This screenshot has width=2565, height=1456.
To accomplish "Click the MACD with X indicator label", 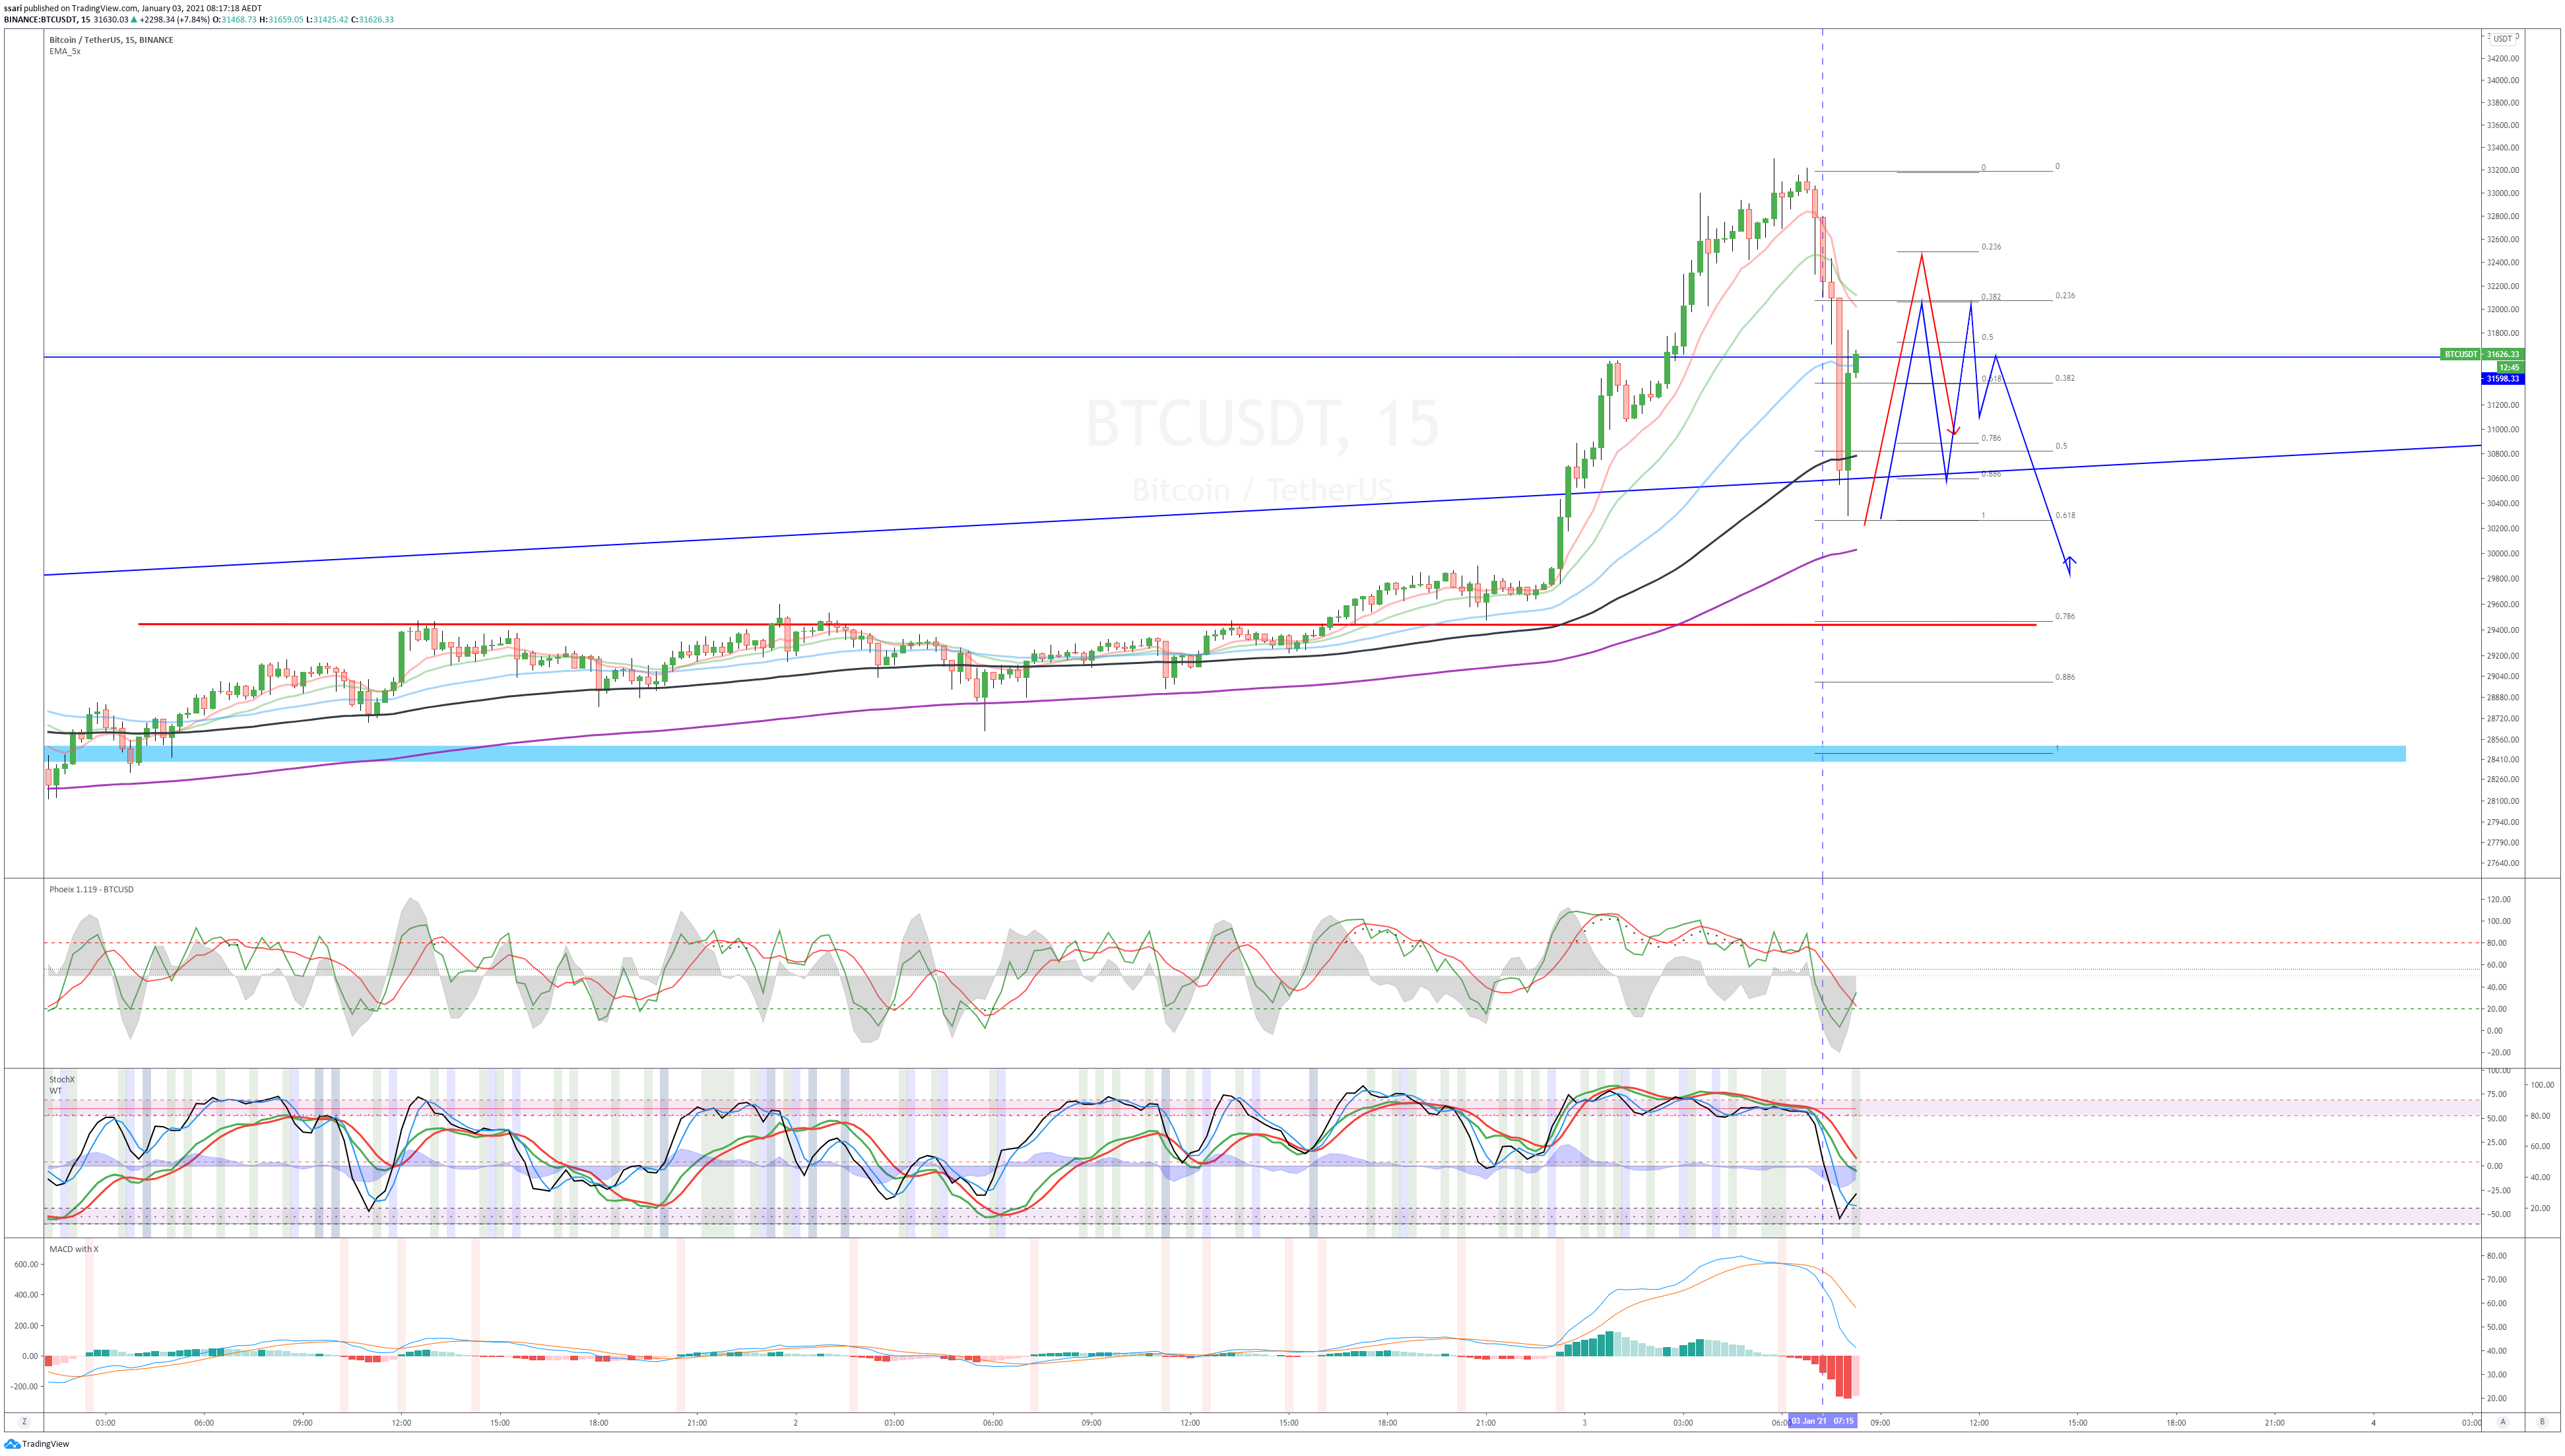I will 74,1249.
